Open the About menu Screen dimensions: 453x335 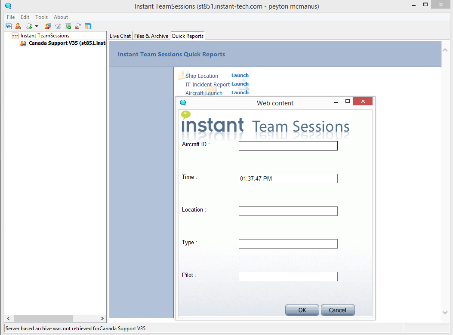click(x=61, y=17)
